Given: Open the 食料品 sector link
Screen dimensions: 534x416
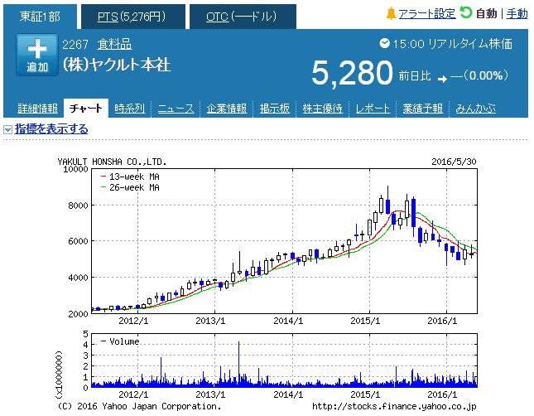Looking at the screenshot, I should (x=114, y=44).
